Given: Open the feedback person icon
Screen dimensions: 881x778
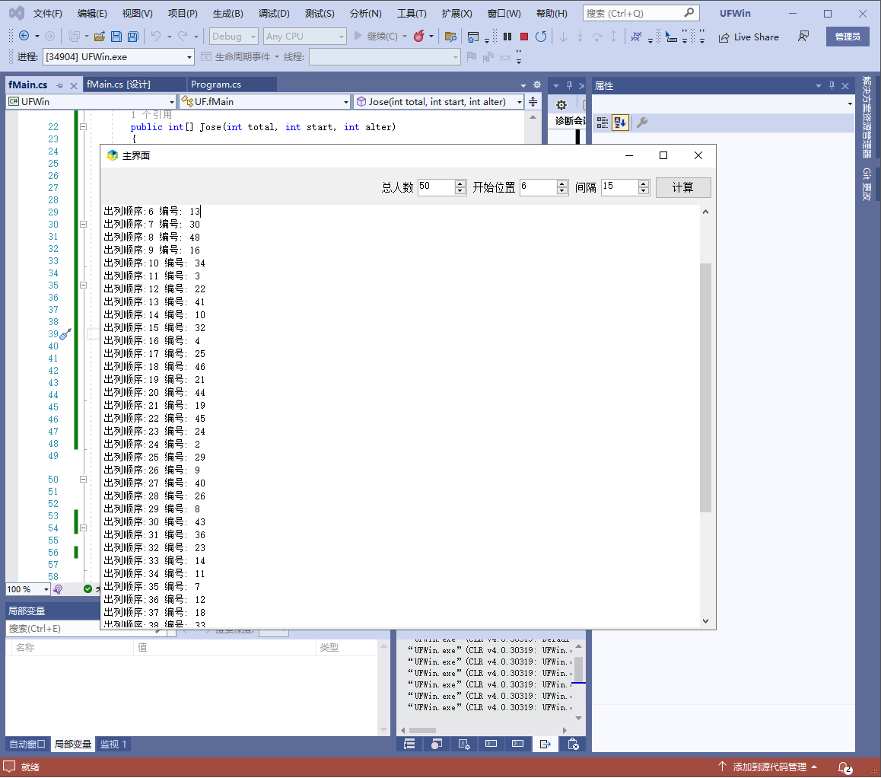Looking at the screenshot, I should (803, 36).
